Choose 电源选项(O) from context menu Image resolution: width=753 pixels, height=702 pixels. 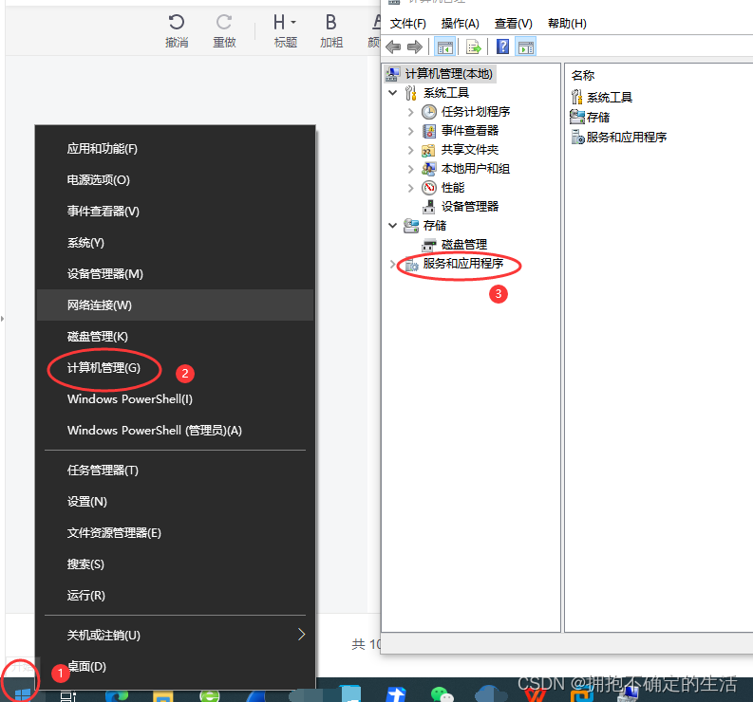tap(176, 180)
